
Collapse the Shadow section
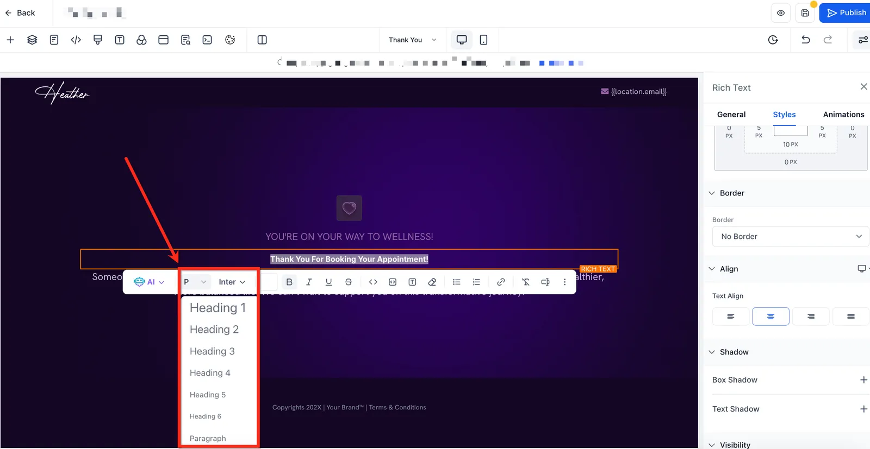pos(712,352)
